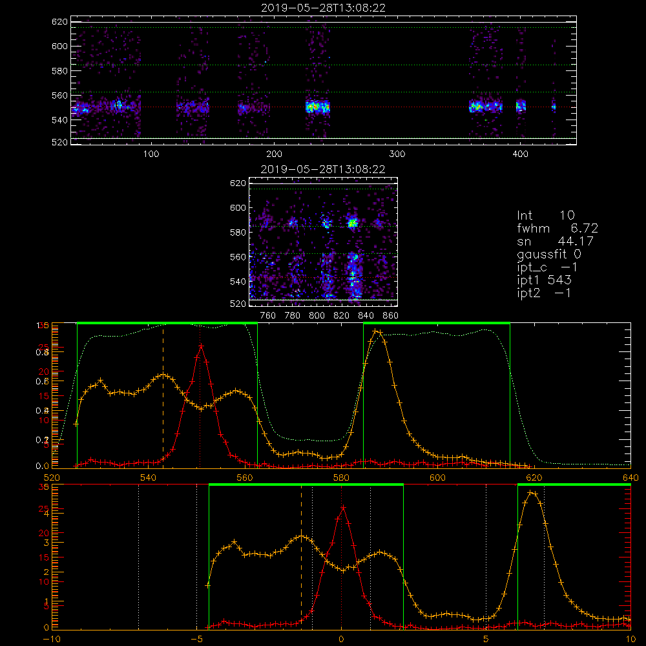
Task: Select the 'ipt2 -1' parameter text
Action: pos(544,293)
